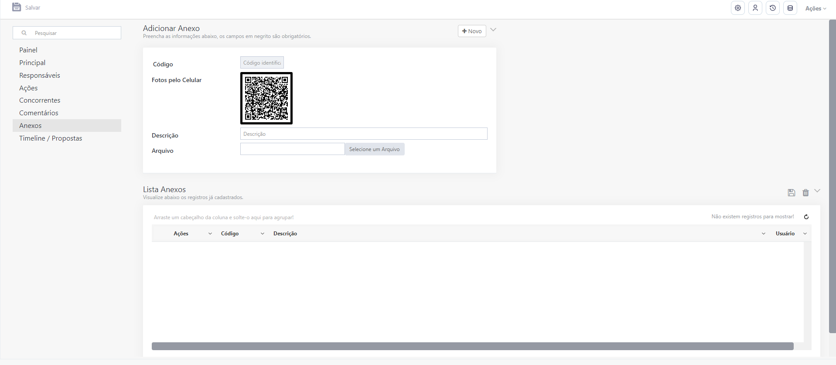Open Código column filter dropdown

click(x=263, y=234)
